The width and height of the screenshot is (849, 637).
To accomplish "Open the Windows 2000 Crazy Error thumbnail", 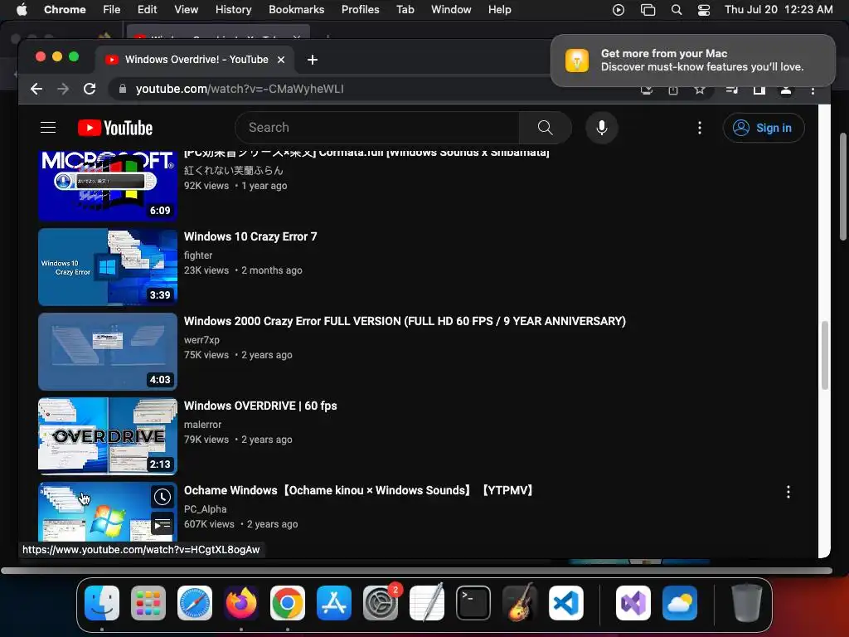I will (108, 352).
